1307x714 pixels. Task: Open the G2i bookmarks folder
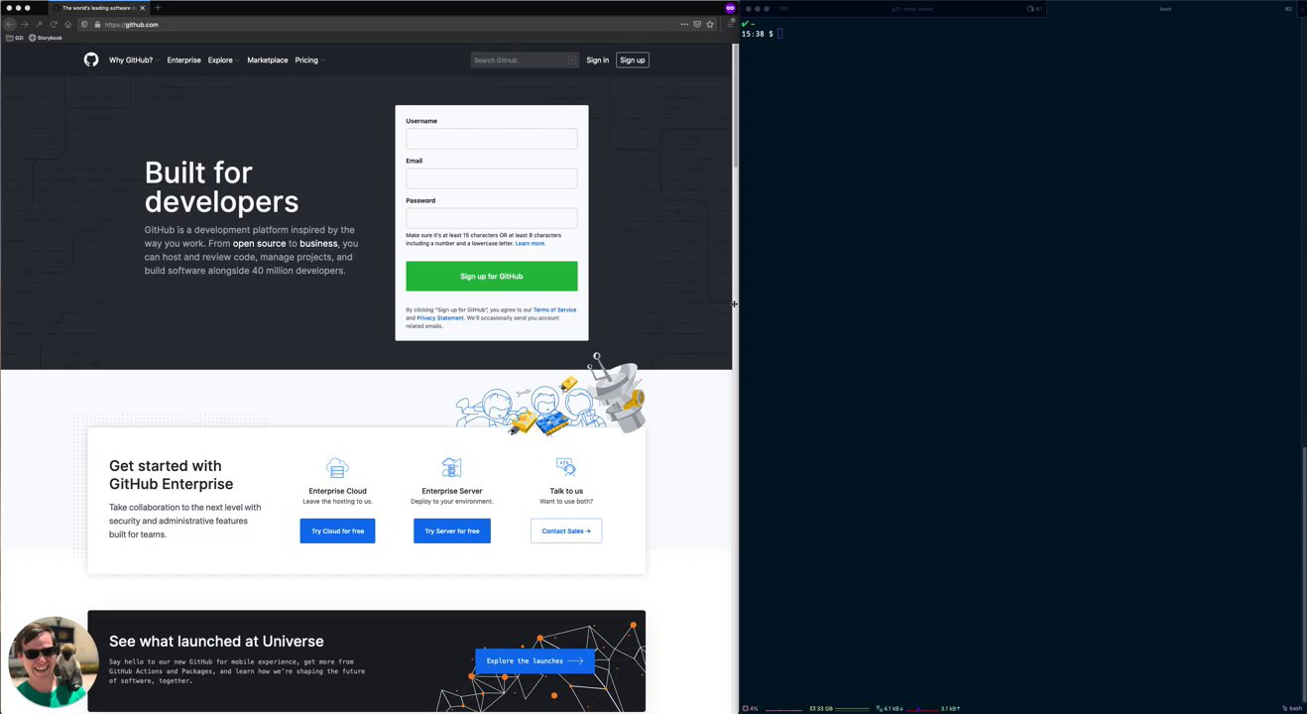coord(15,38)
